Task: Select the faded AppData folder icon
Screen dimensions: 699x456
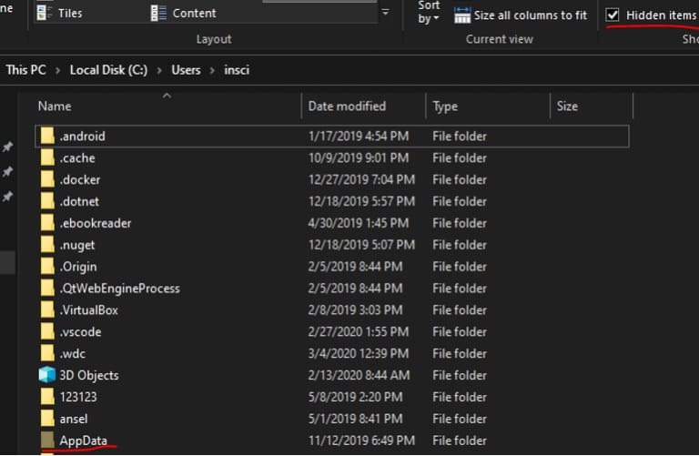Action: tap(47, 441)
